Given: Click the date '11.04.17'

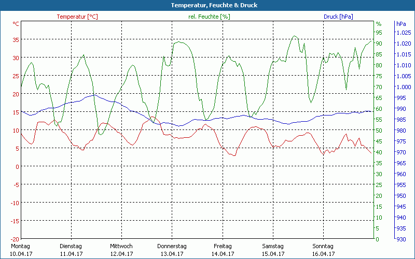Looking at the screenshot, I should 71,254.
